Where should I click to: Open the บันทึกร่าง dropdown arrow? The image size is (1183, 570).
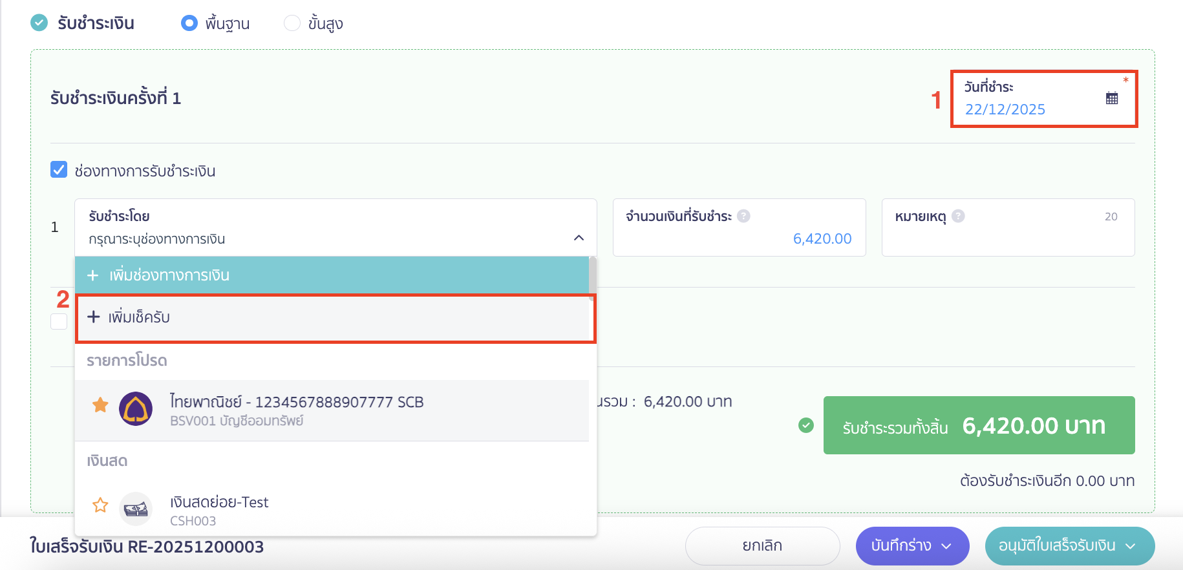(945, 546)
